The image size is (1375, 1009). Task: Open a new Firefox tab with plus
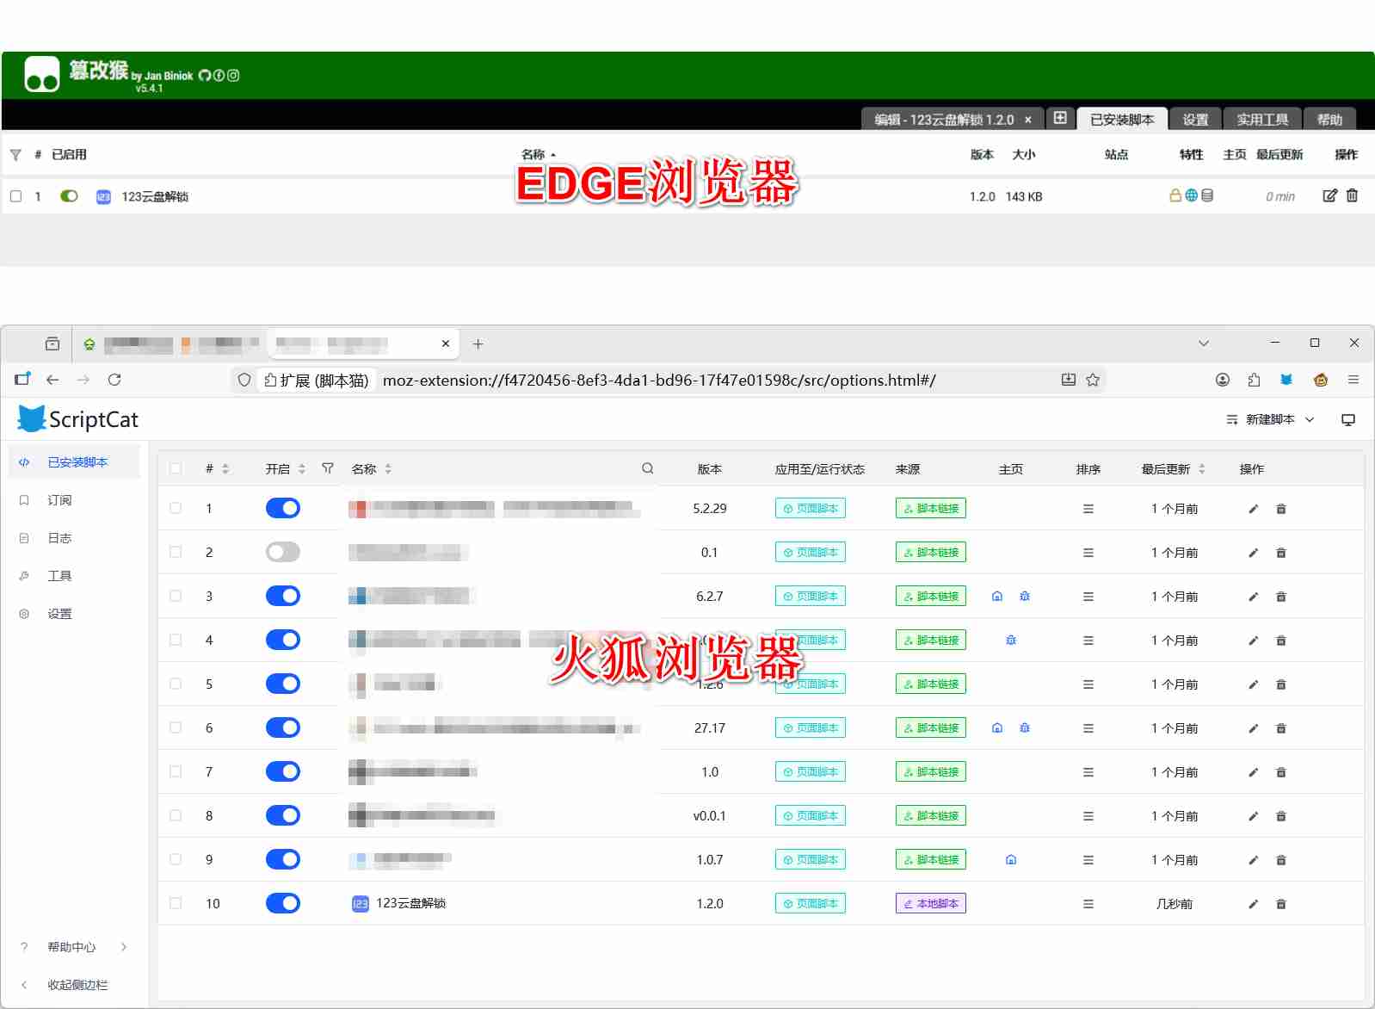click(x=478, y=344)
